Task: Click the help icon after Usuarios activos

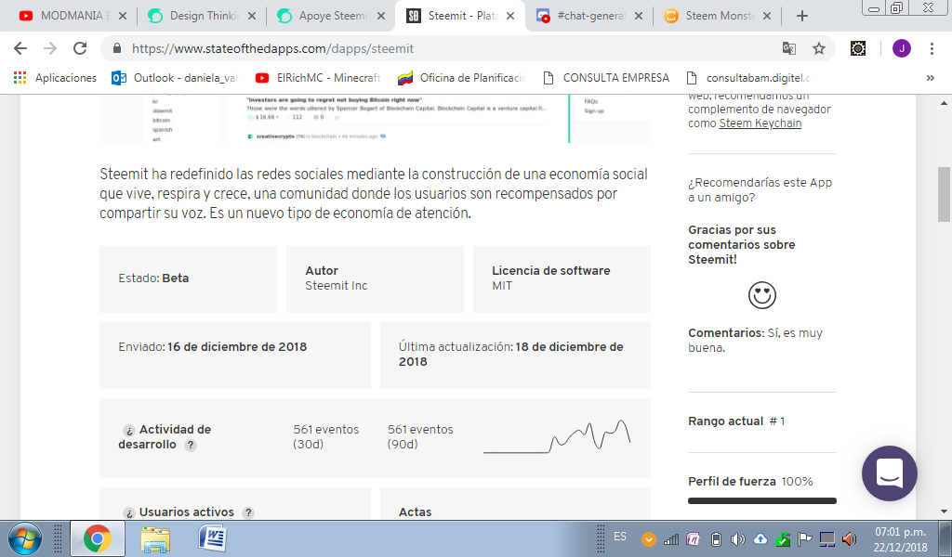Action: pyautogui.click(x=247, y=512)
